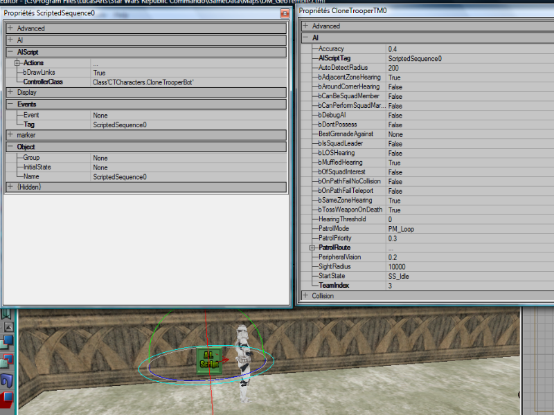Expand AI category in ScriptedSequence0 properties
This screenshot has height=415, width=554.
coord(10,40)
